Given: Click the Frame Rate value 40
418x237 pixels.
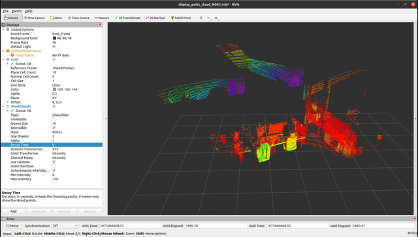Looking at the screenshot, I should coord(54,42).
